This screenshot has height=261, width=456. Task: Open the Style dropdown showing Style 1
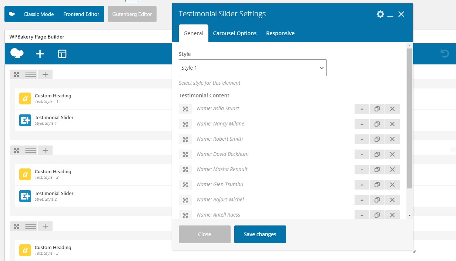252,68
